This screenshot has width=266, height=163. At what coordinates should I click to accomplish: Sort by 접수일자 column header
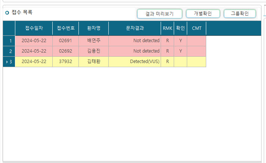pyautogui.click(x=34, y=28)
